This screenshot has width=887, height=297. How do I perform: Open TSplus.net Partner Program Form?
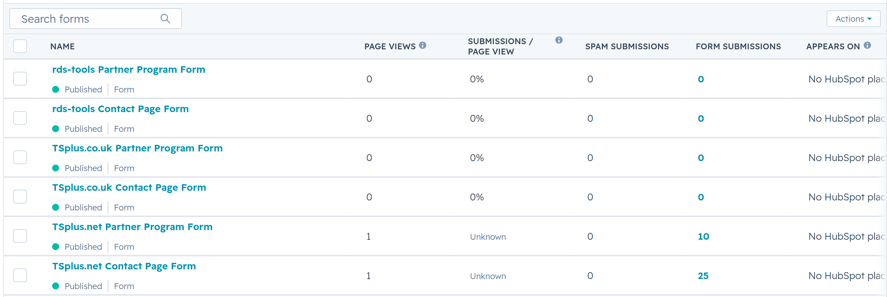pos(132,227)
